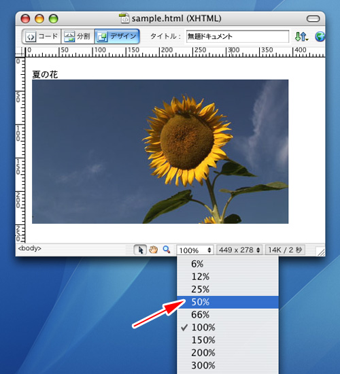Click the yellow minimize window button
The width and height of the screenshot is (340, 374).
[39, 18]
